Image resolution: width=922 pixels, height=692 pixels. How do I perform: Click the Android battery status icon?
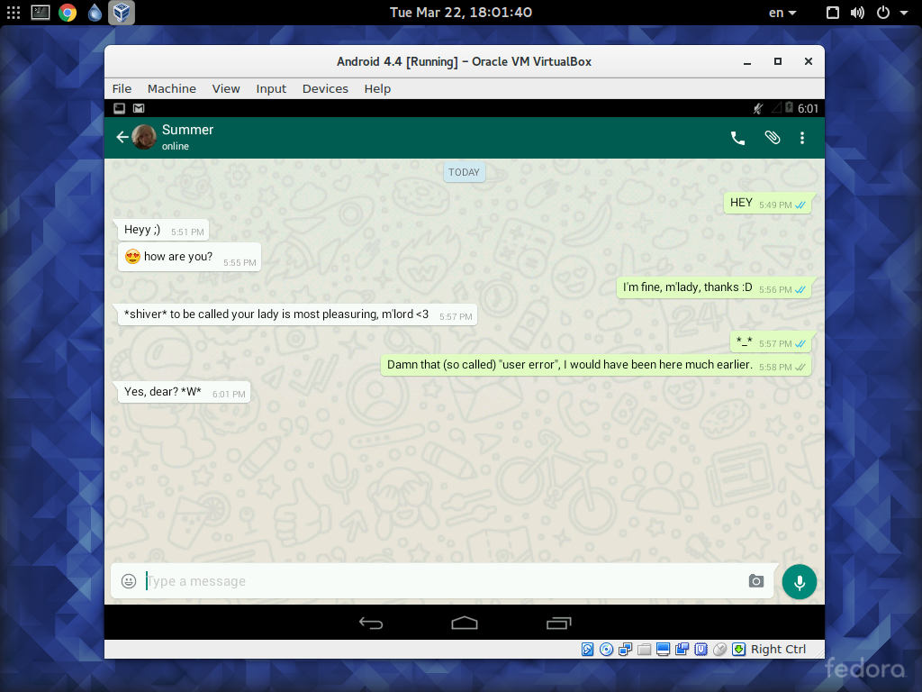[789, 108]
